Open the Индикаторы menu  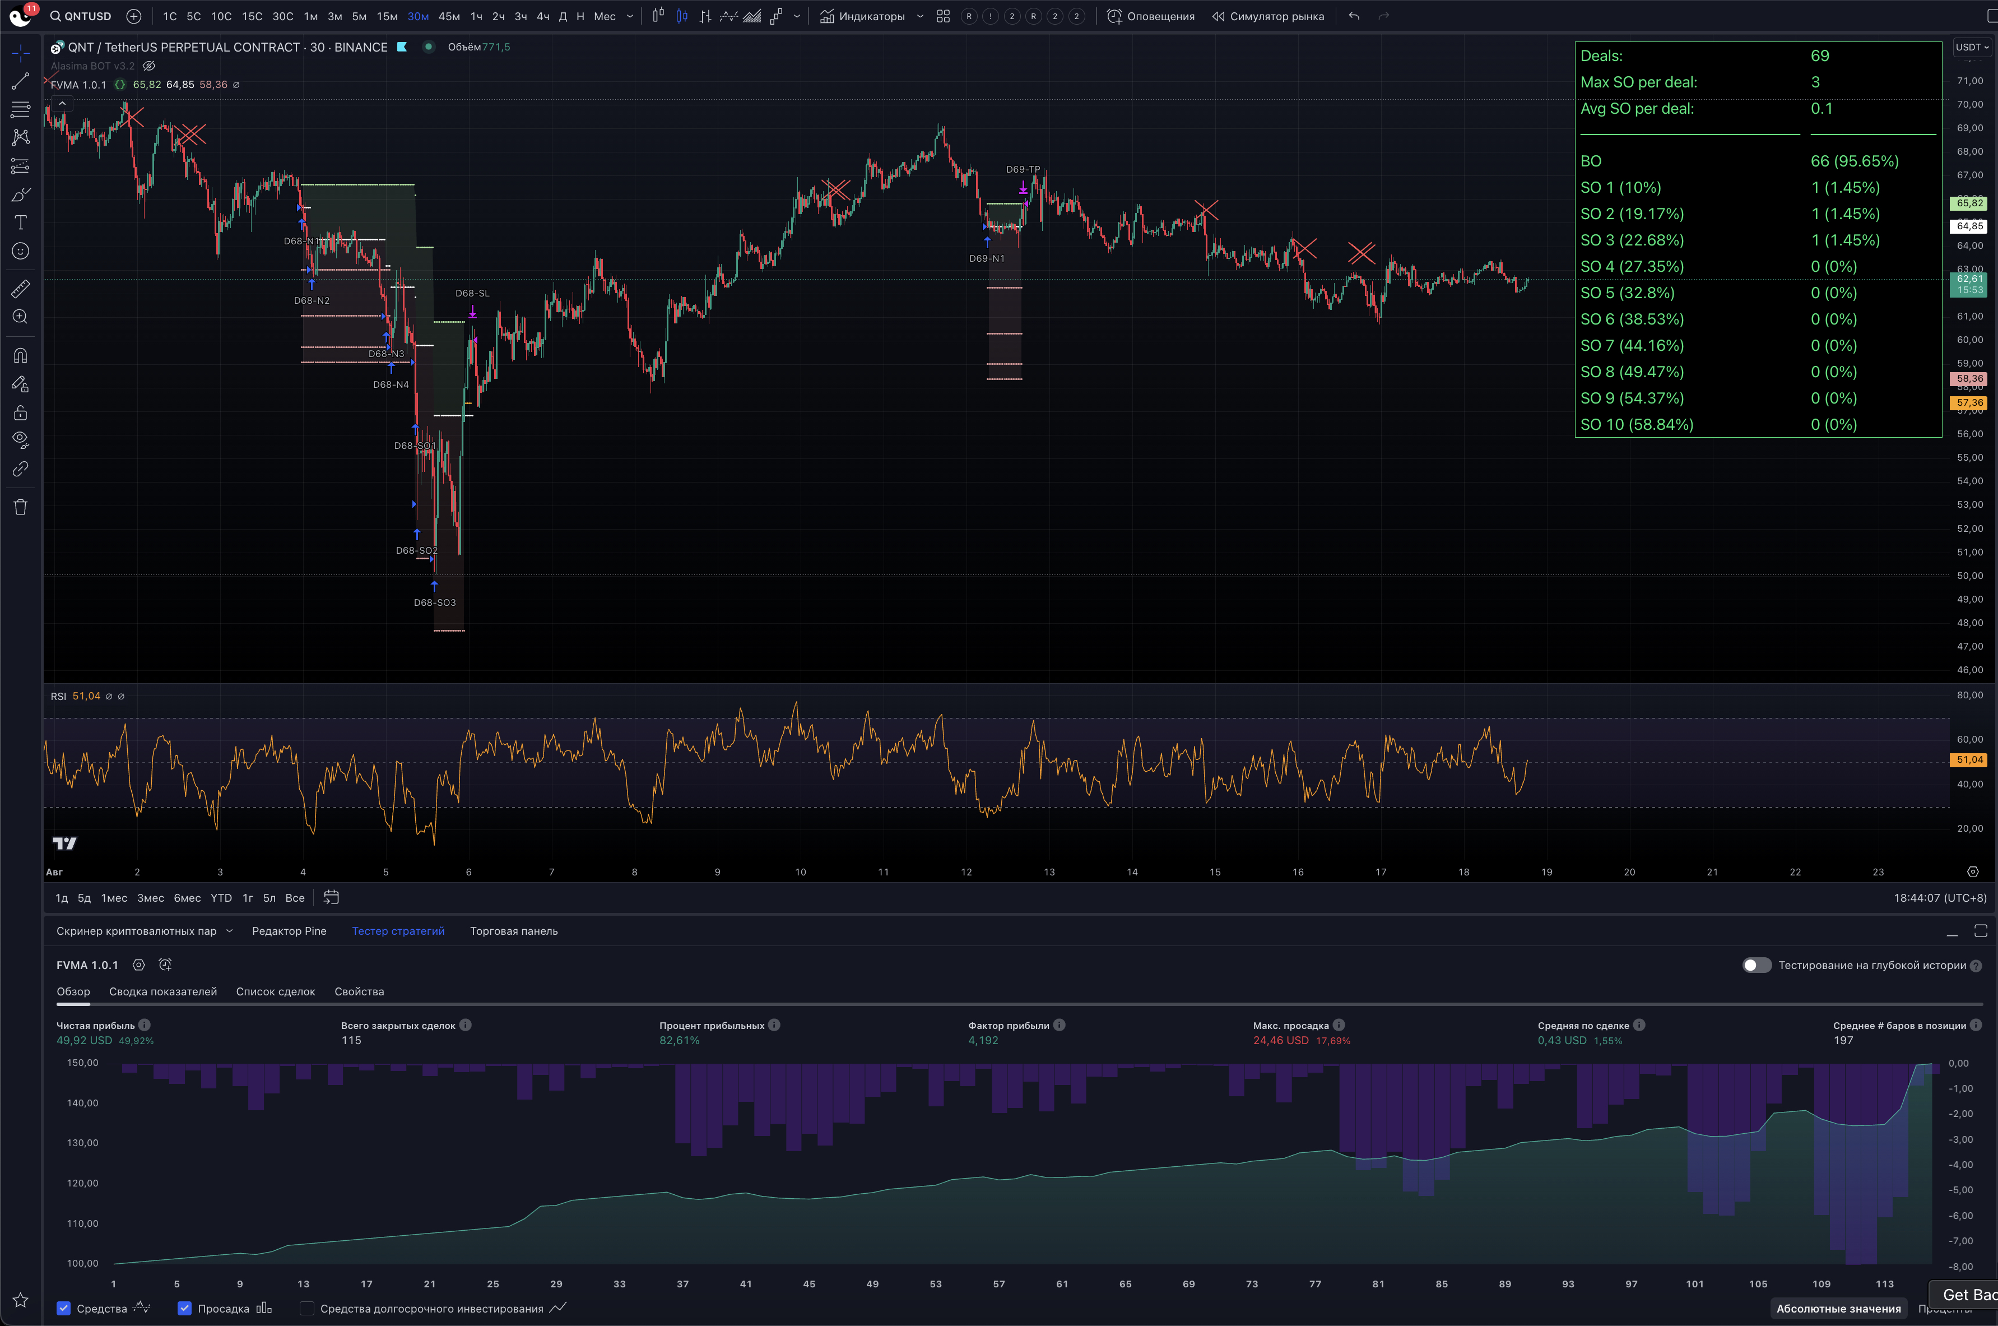862,16
